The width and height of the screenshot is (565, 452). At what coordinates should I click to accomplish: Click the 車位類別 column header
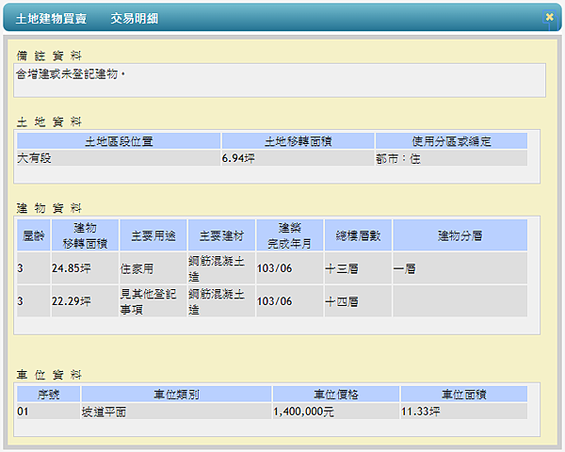176,394
